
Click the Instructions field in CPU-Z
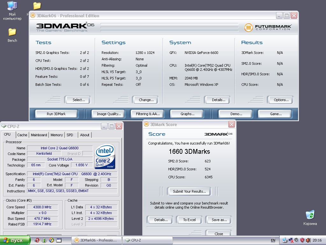(x=72, y=191)
